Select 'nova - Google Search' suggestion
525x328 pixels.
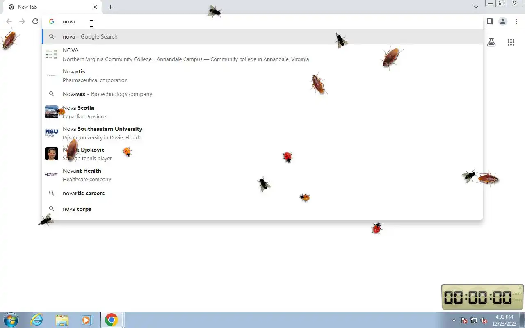tap(262, 36)
